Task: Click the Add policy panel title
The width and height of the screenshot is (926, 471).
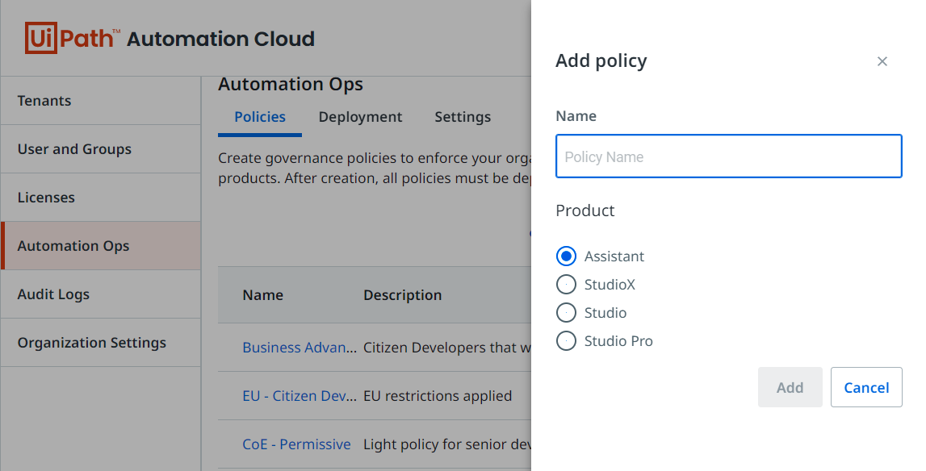Action: point(601,60)
